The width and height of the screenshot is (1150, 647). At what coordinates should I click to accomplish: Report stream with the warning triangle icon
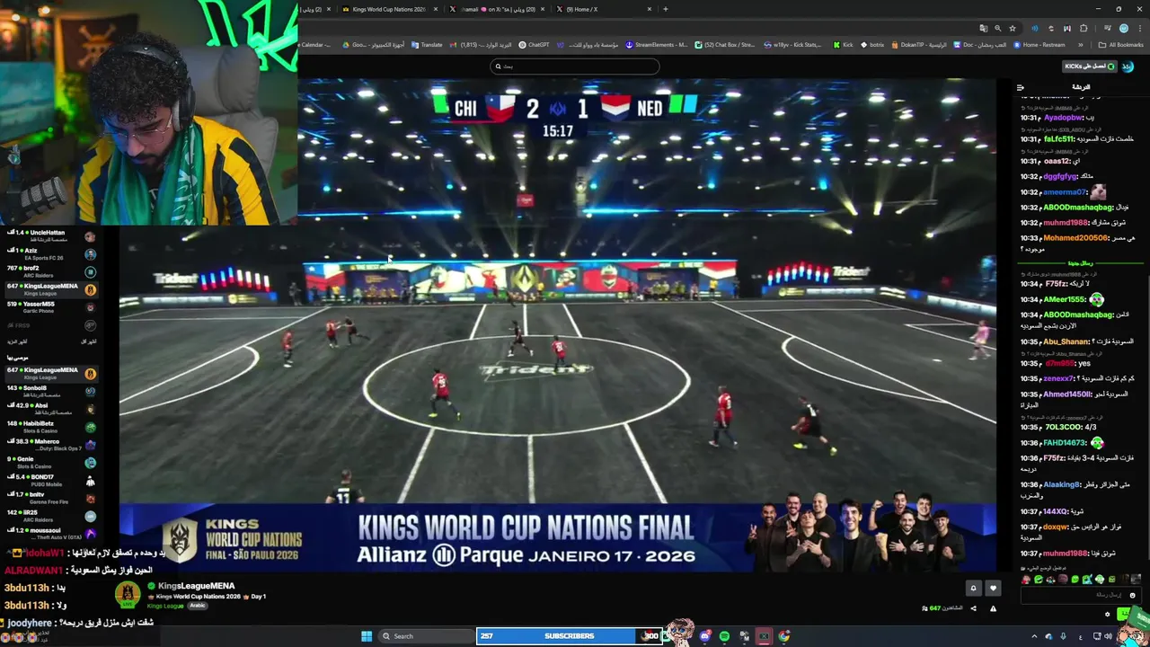pos(993,608)
